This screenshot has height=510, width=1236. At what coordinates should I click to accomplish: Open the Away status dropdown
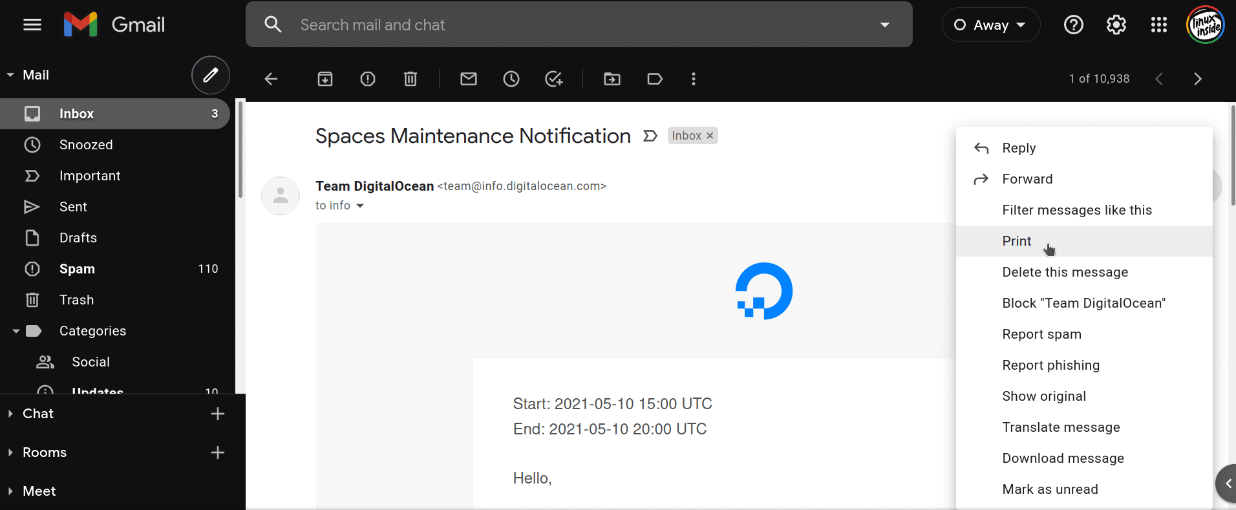tap(990, 25)
